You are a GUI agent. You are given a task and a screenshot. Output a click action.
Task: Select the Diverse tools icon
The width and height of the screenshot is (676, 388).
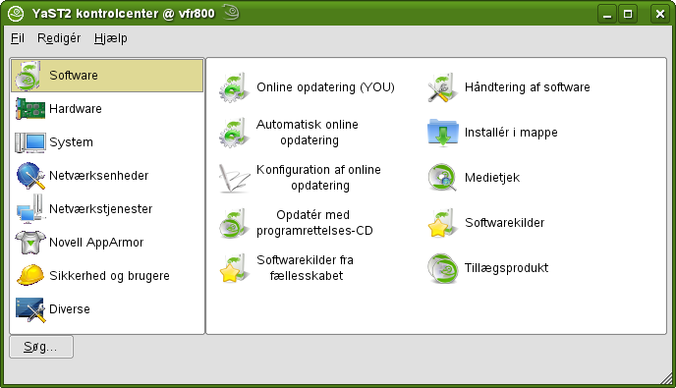point(30,309)
